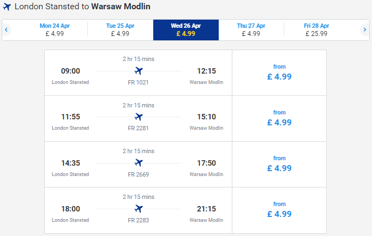Click the plane icon on flight FR 1021

(x=139, y=71)
